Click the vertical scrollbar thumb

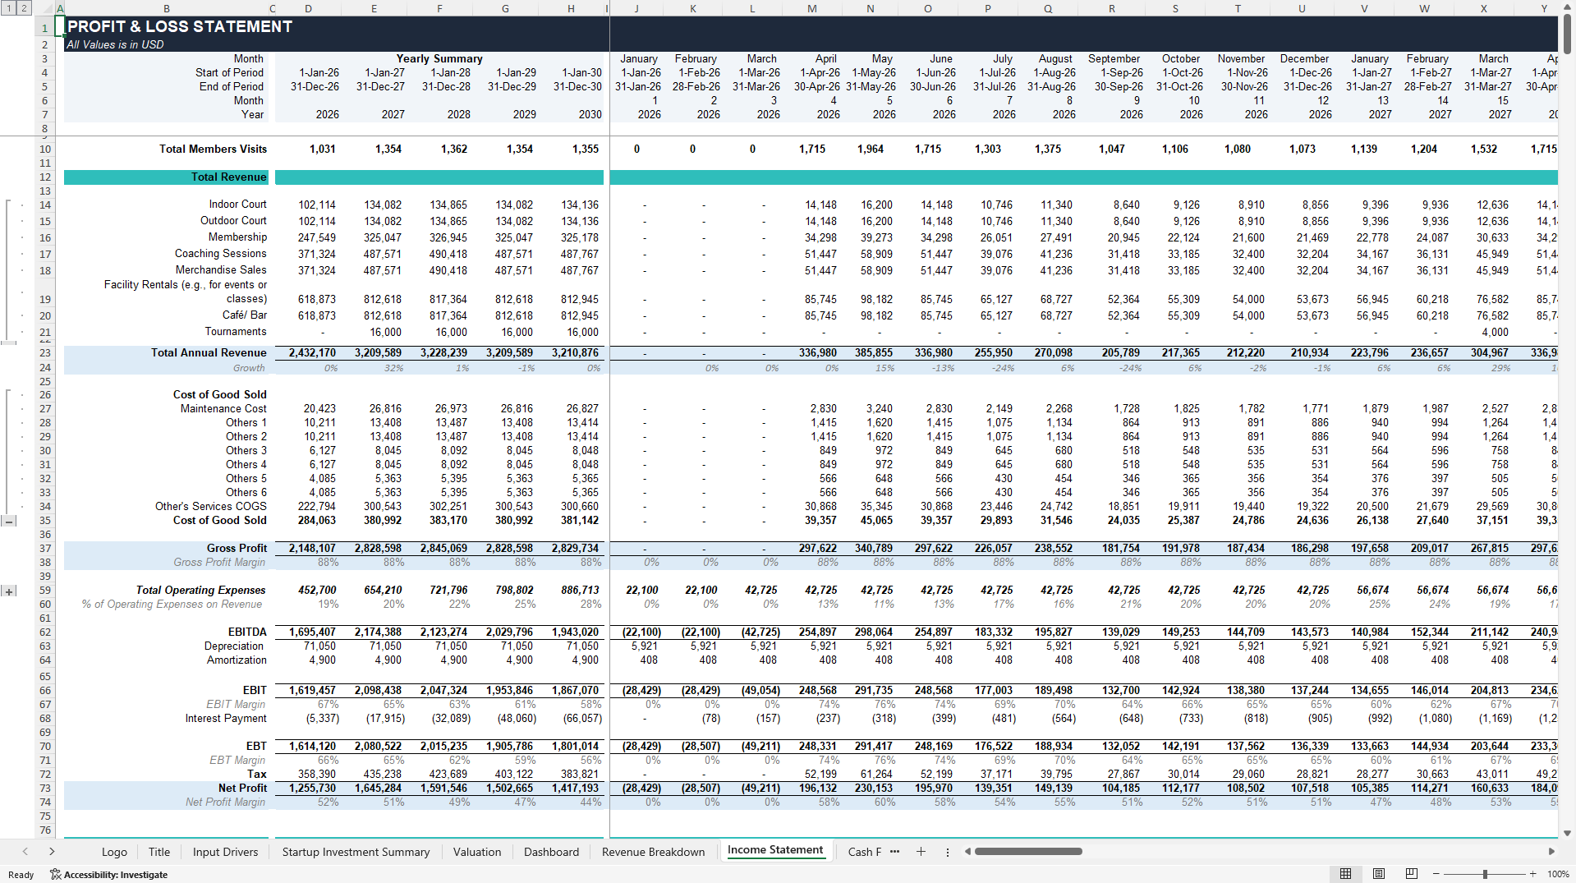(1567, 34)
